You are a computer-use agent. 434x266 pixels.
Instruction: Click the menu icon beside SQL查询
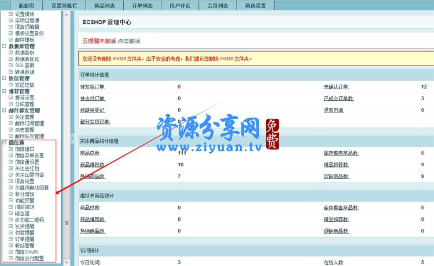[x=10, y=65]
